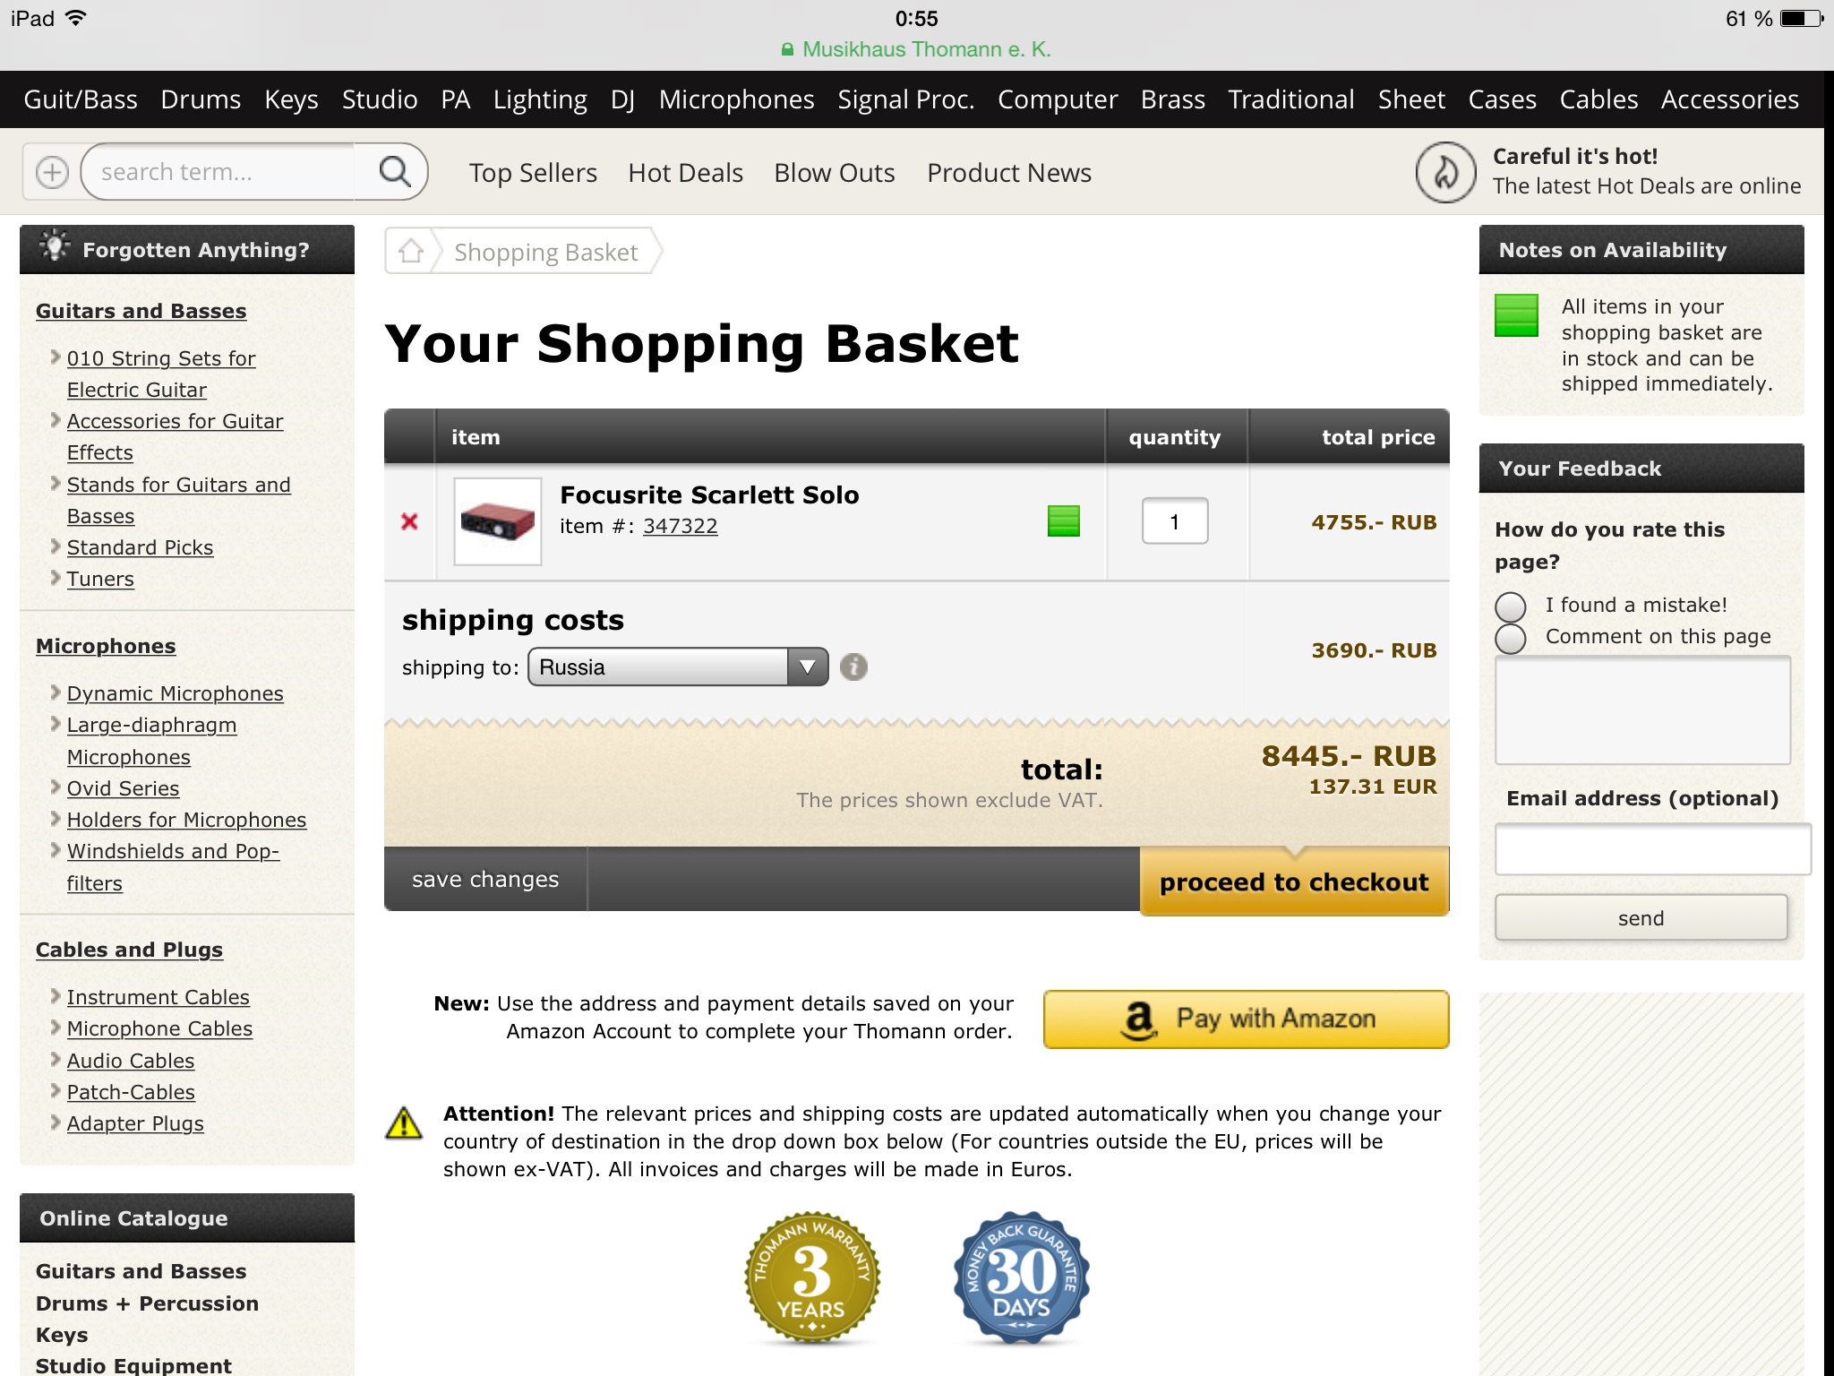Open the shipping country dropdown
1834x1376 pixels.
(678, 667)
